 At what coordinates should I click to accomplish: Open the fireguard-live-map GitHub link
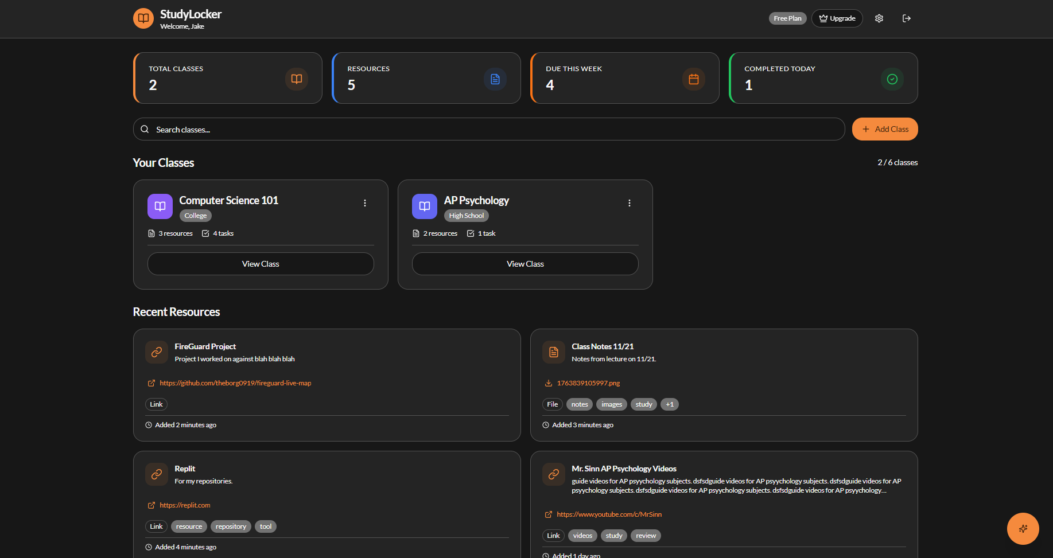[x=235, y=383]
